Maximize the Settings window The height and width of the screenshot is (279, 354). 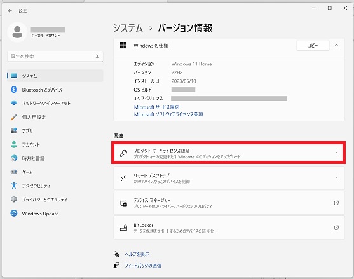point(330,8)
